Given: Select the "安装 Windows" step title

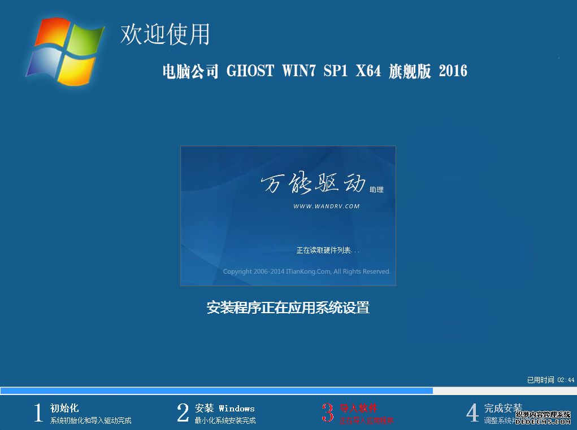Looking at the screenshot, I should 224,409.
